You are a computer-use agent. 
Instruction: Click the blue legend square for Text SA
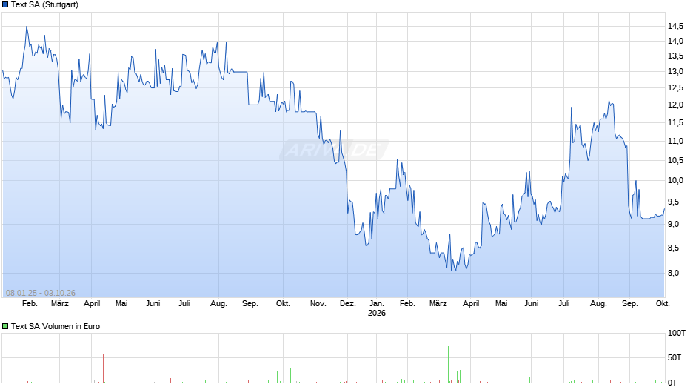point(5,5)
